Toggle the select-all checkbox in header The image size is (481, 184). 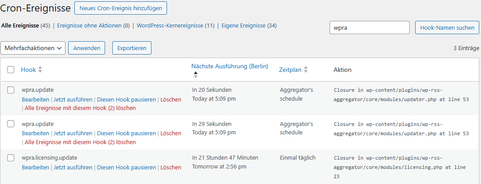tap(11, 70)
